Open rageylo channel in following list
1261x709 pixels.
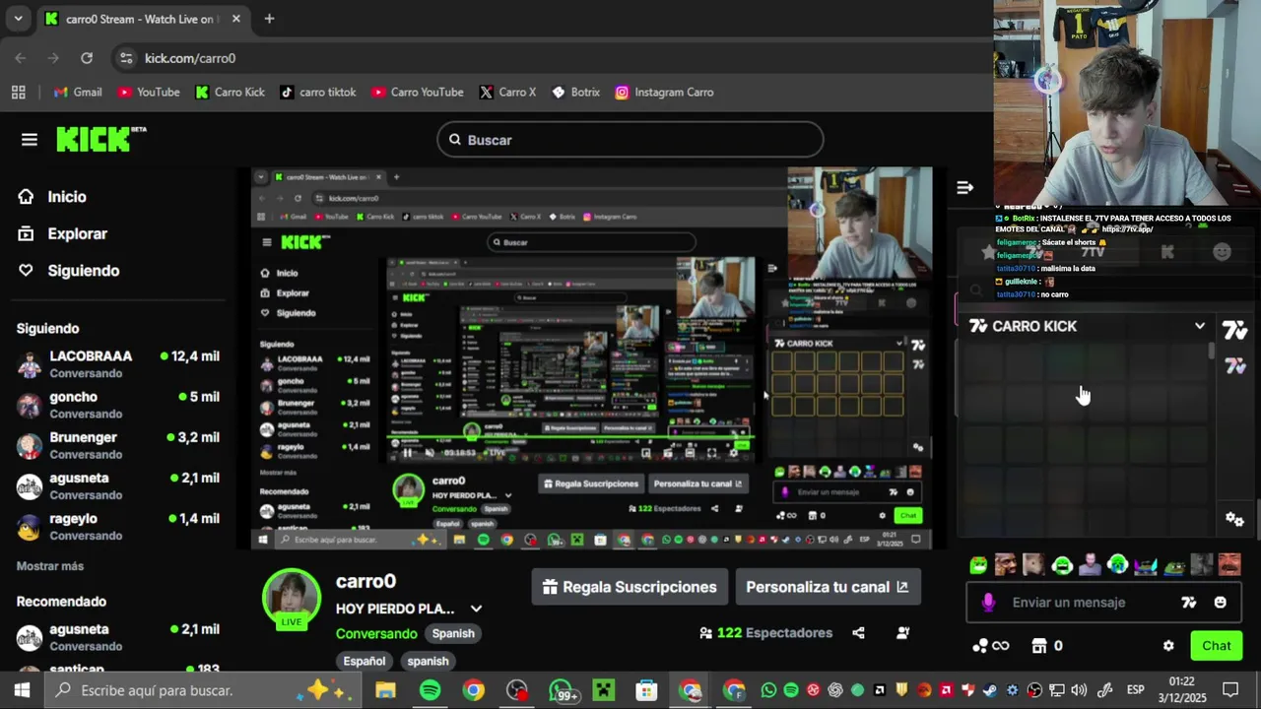pos(118,526)
